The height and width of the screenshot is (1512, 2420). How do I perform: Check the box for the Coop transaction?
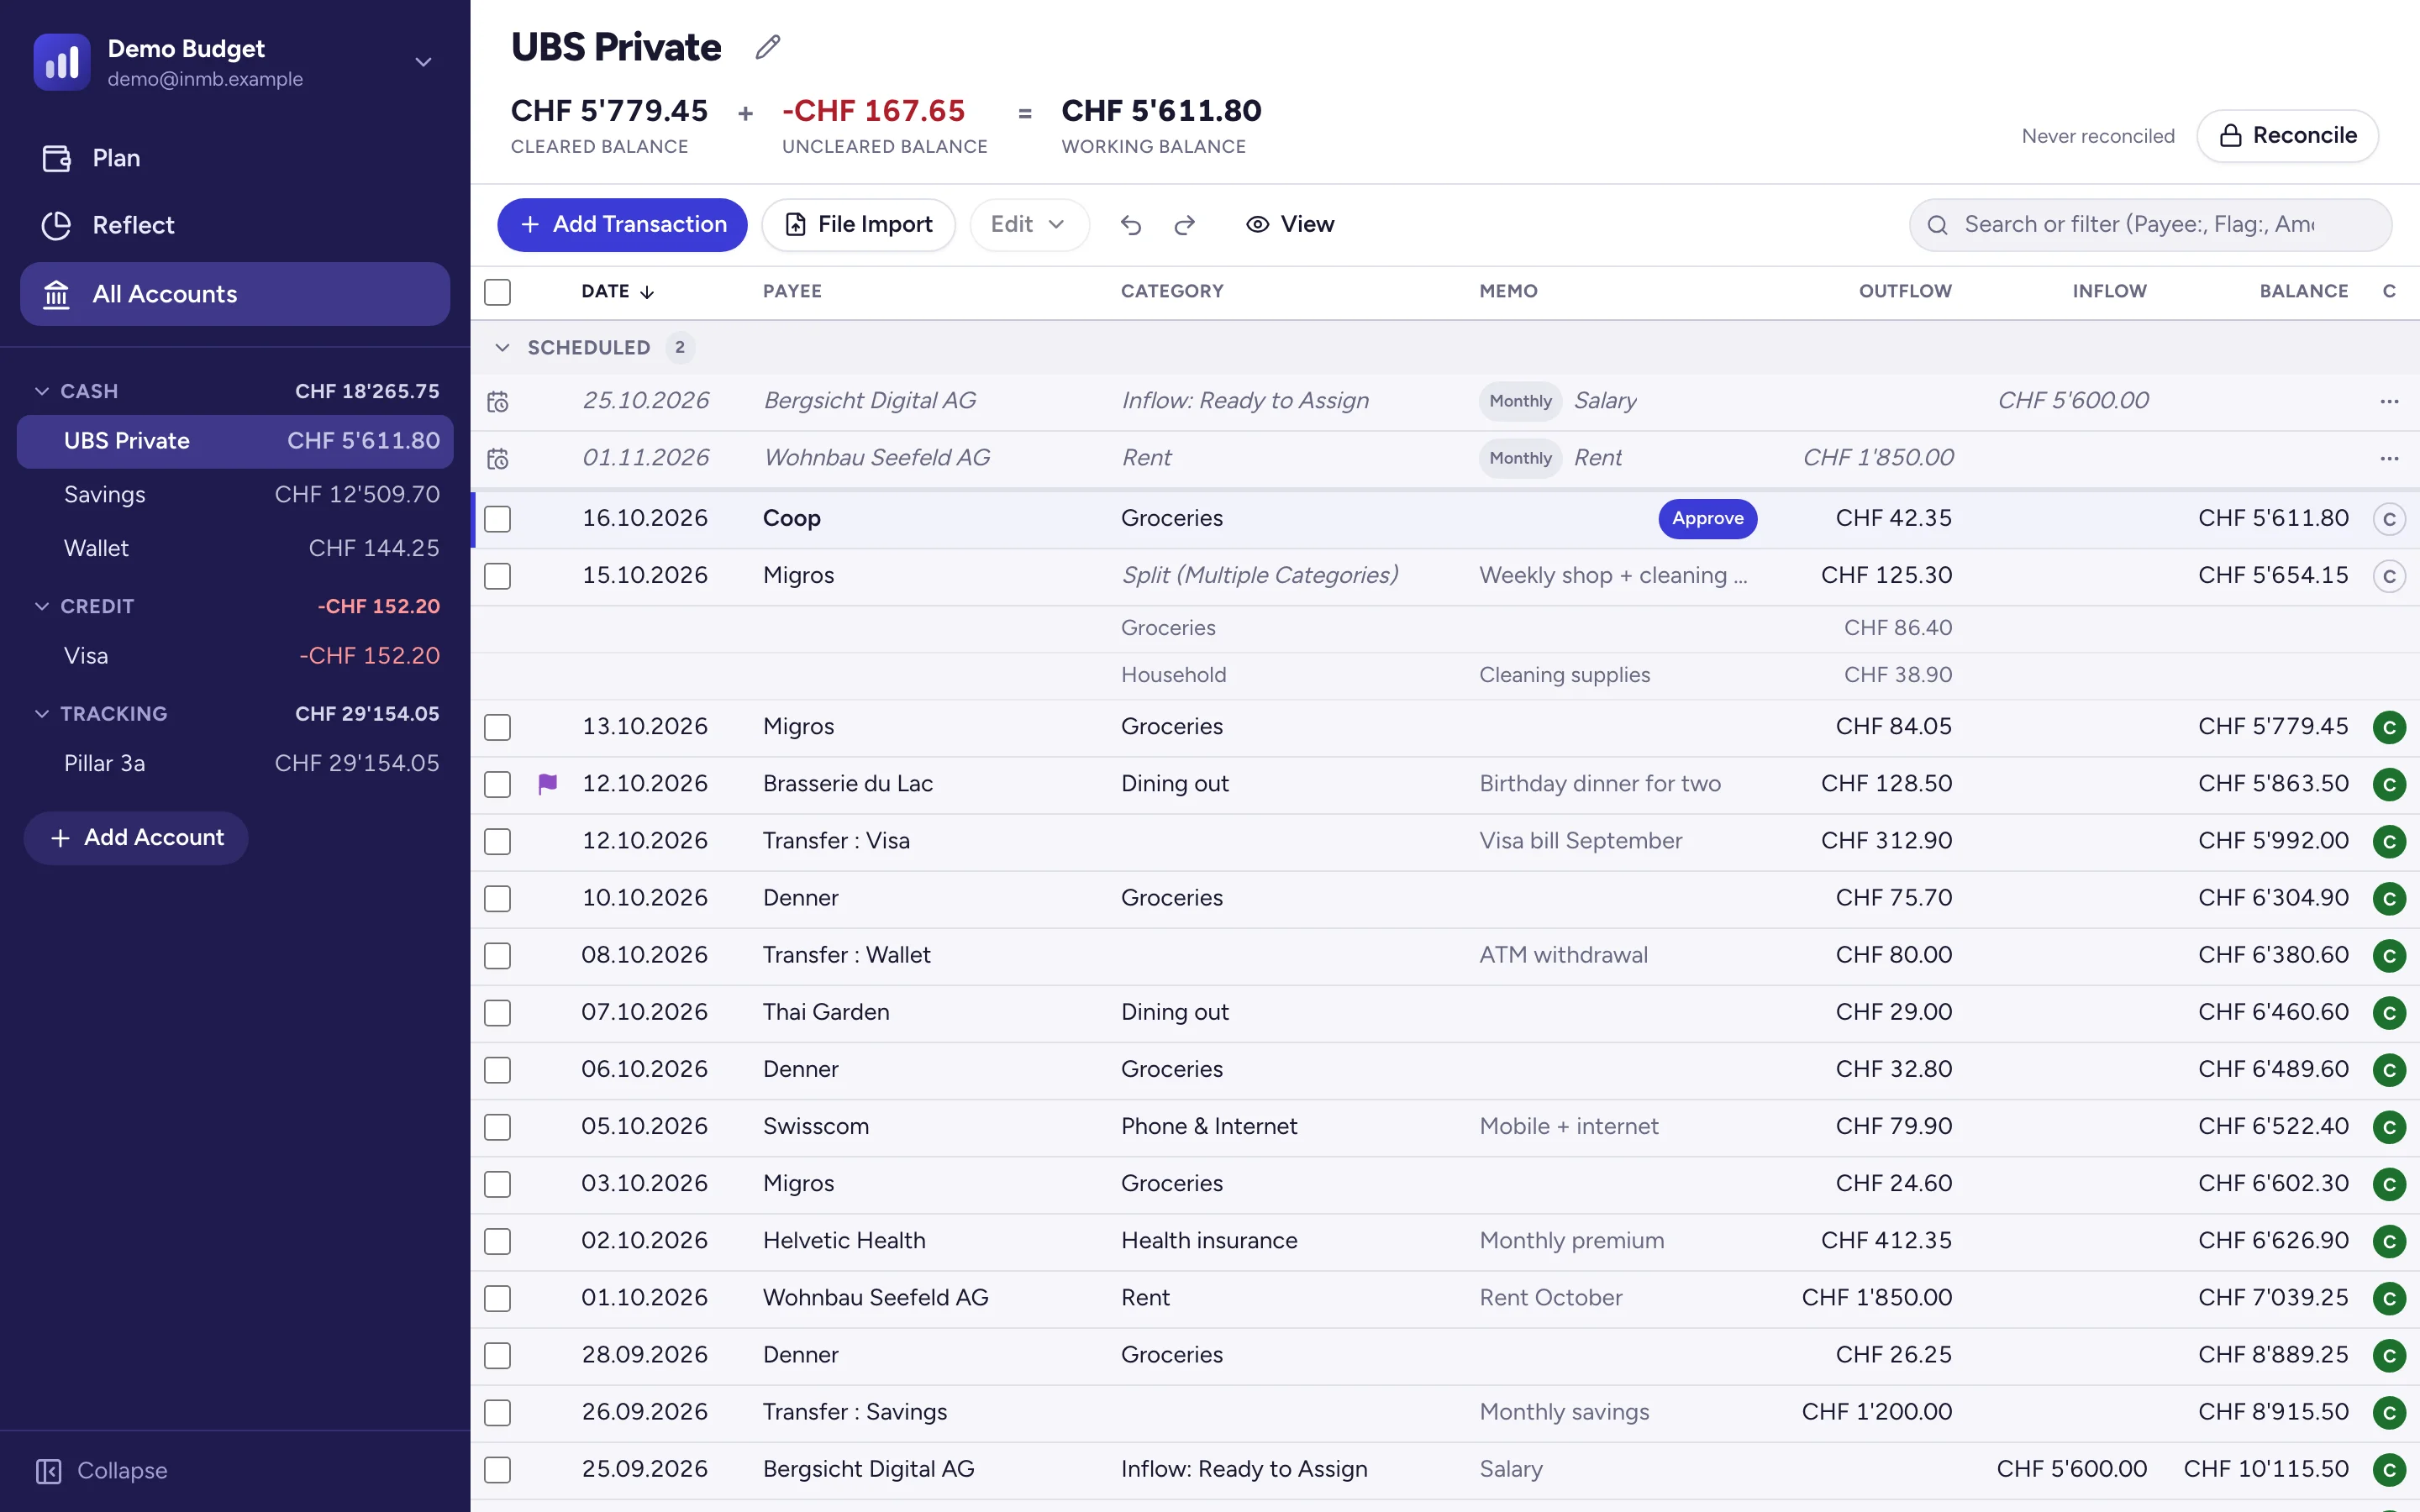[x=497, y=519]
